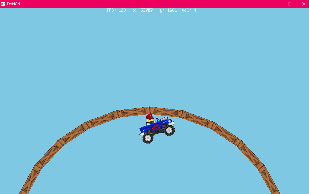This screenshot has height=194, width=309.
Task: Click the FPS: 120 readout
Action: click(x=116, y=10)
